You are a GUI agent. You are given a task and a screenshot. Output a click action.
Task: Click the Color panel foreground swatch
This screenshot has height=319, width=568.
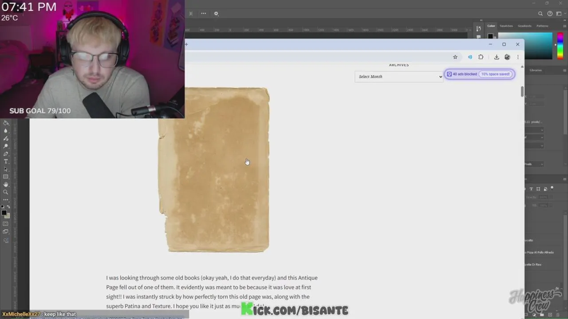[490, 36]
